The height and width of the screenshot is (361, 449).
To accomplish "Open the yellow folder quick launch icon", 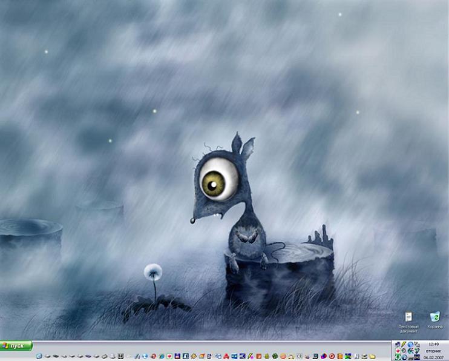I will [x=372, y=356].
